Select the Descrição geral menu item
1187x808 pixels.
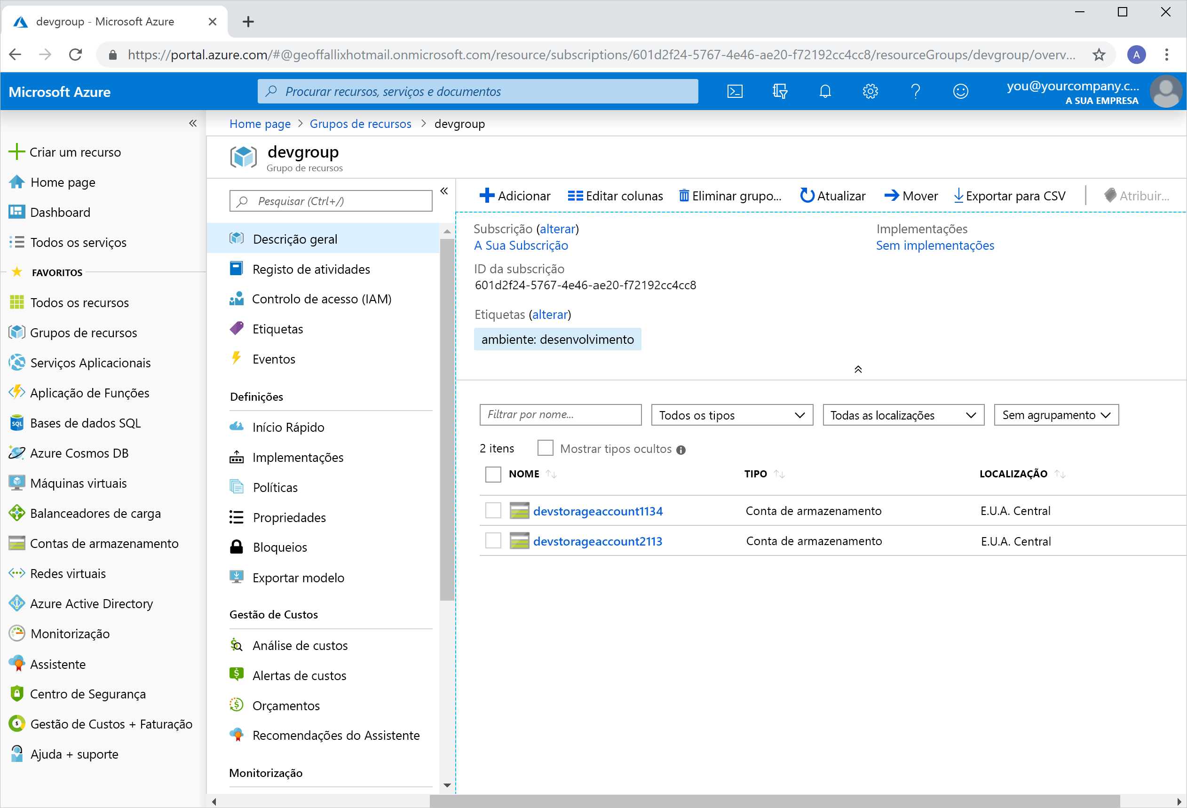click(x=296, y=238)
